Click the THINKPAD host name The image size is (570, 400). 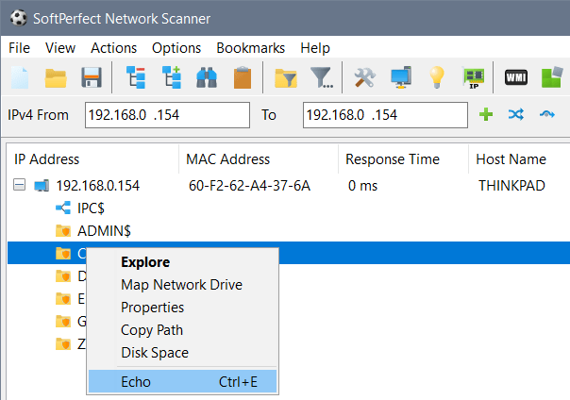(x=511, y=186)
